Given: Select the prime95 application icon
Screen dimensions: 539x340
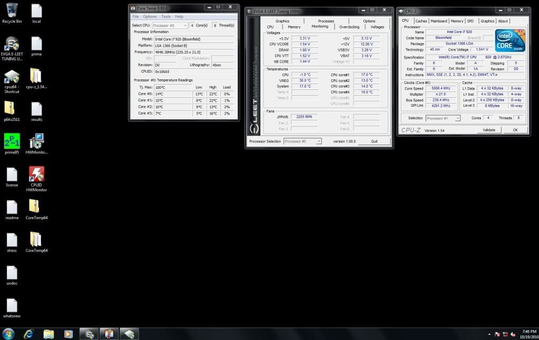Looking at the screenshot, I should (x=12, y=144).
